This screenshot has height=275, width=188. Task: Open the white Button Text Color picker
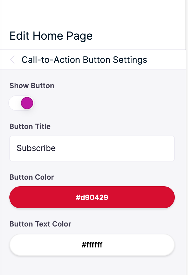[x=92, y=245]
